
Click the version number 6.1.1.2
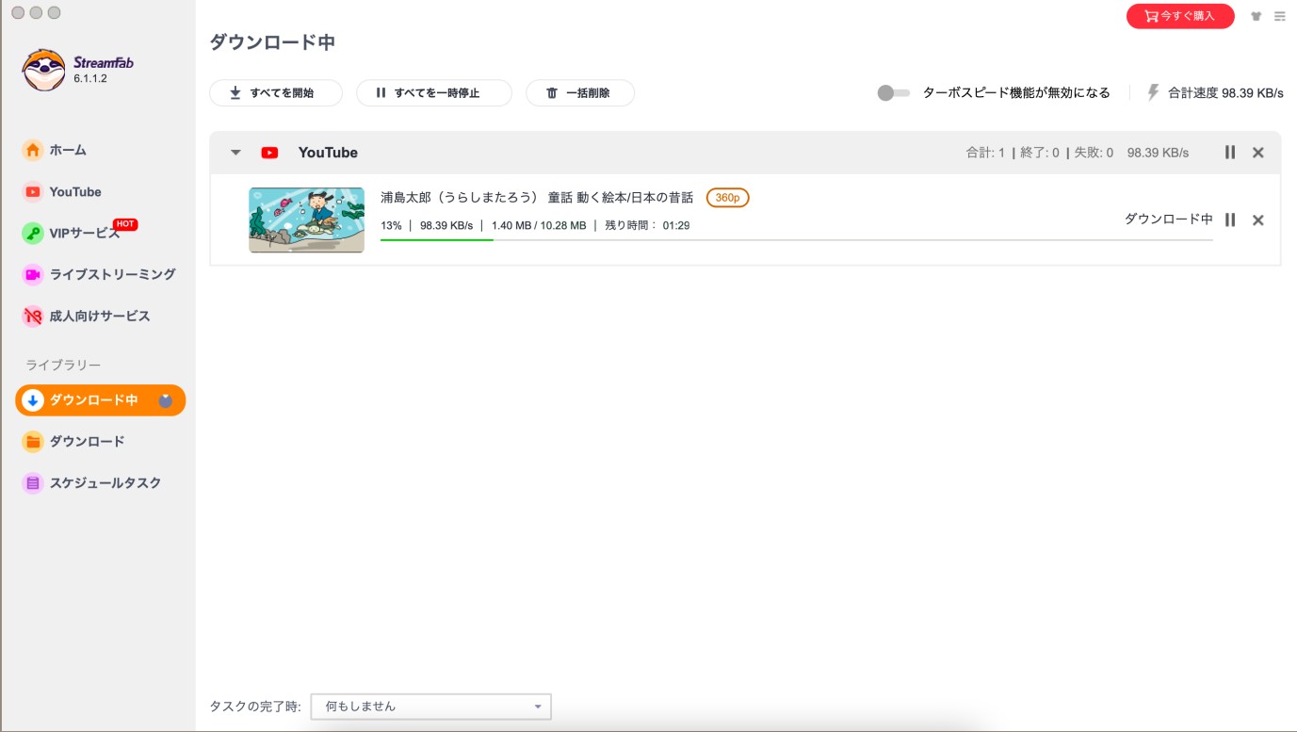coord(90,79)
